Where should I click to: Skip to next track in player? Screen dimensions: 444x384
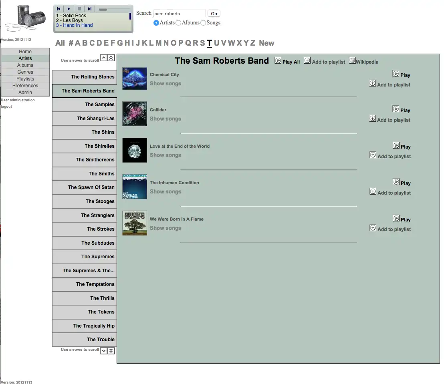[90, 9]
